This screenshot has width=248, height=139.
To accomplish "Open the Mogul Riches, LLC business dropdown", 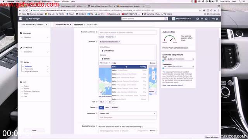I will [x=182, y=19].
